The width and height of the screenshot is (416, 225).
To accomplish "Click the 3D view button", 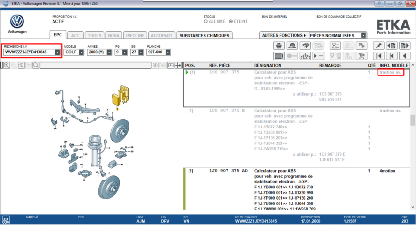I will [155, 65].
